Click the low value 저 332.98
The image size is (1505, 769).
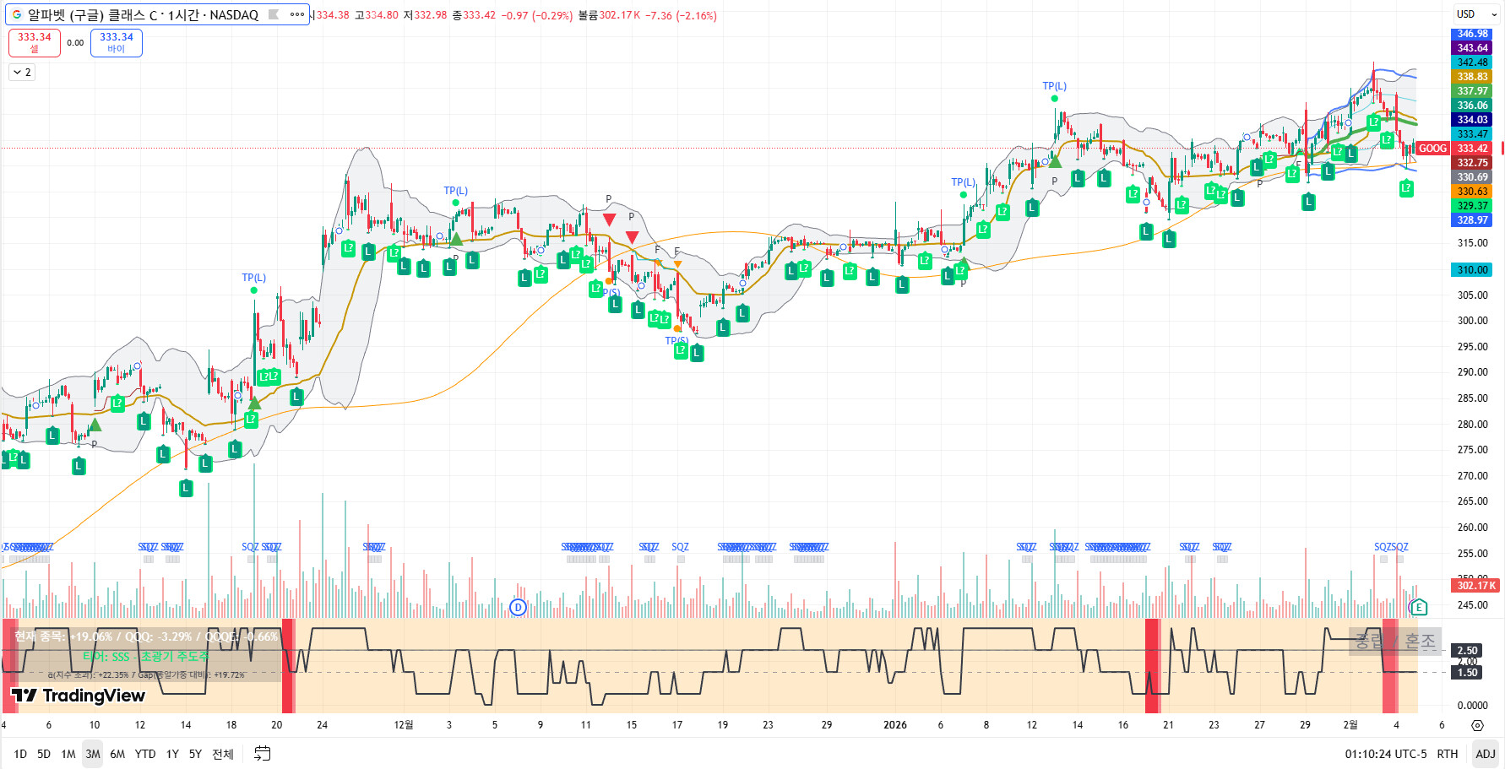425,15
